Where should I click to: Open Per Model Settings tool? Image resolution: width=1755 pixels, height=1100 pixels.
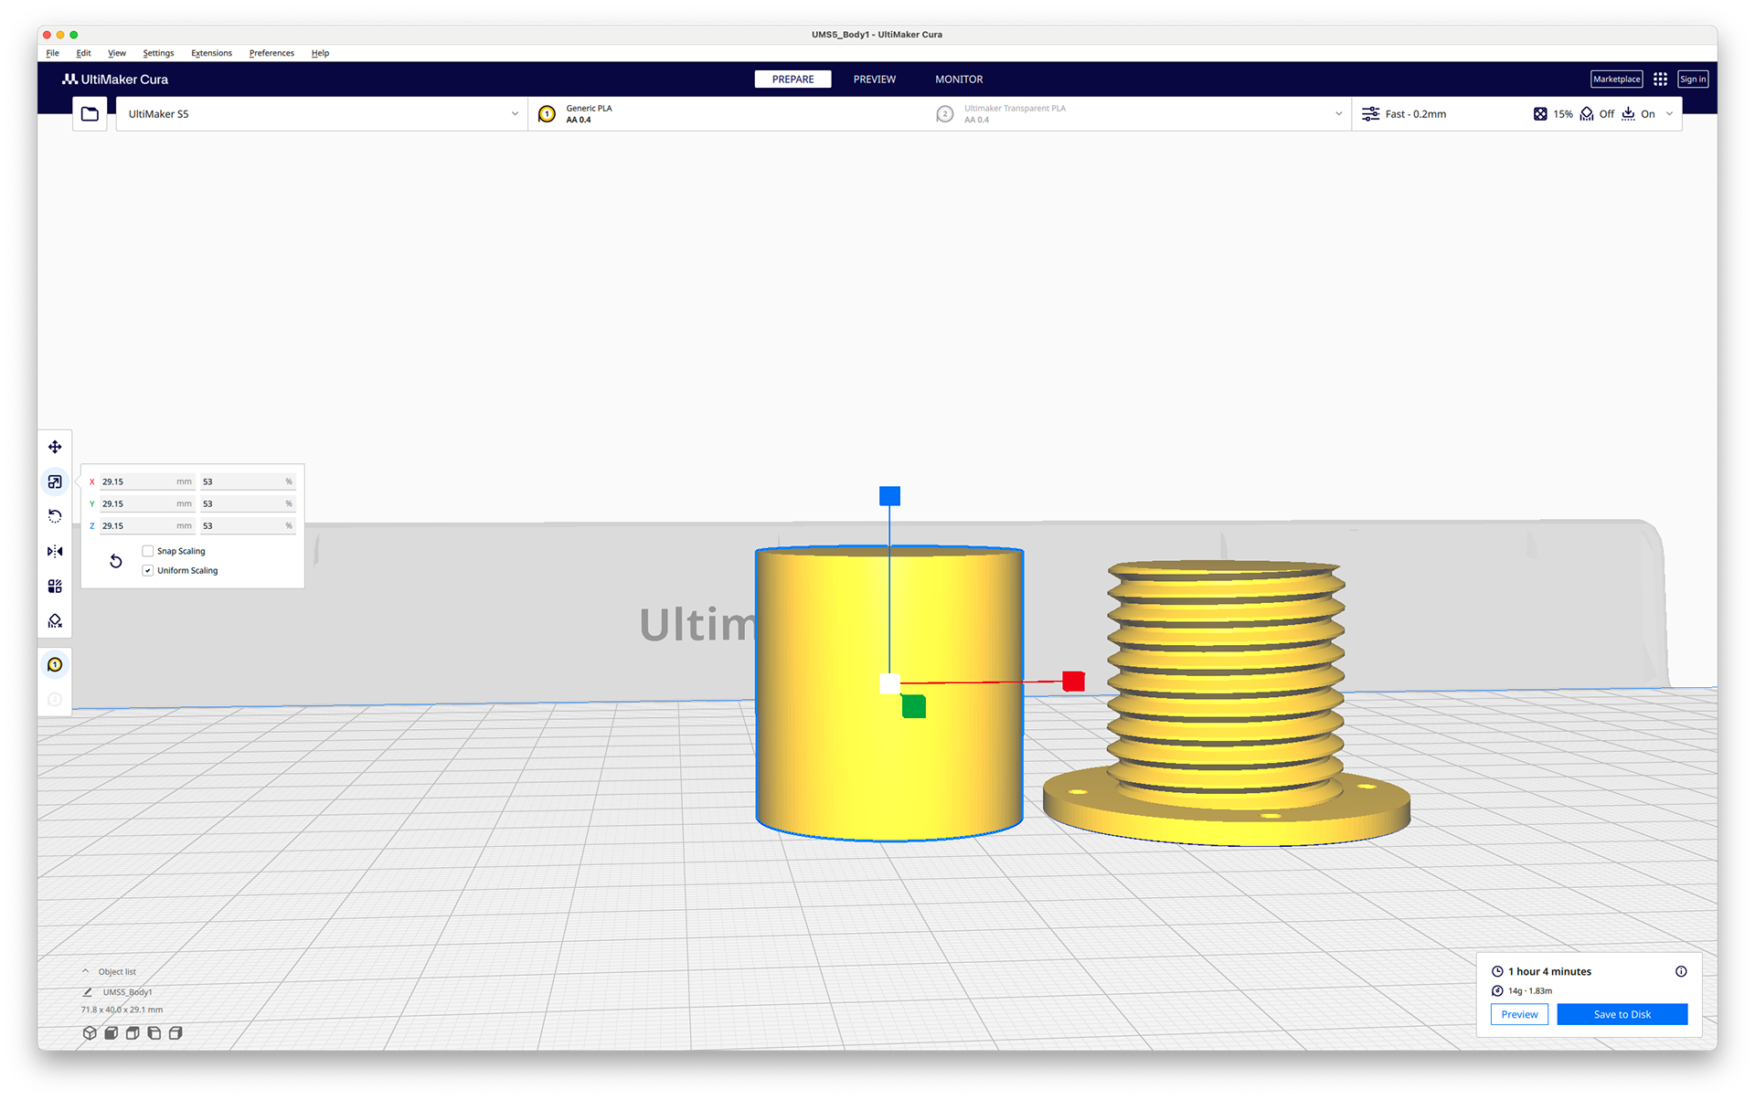[x=55, y=586]
